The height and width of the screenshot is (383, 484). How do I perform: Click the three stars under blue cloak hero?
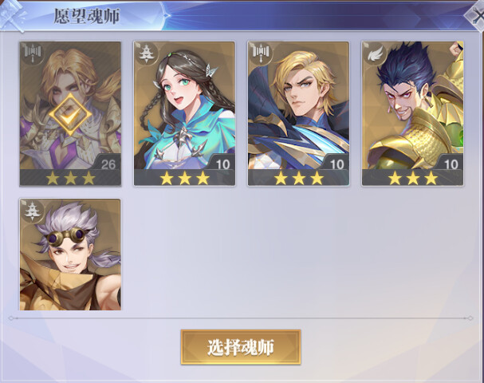pyautogui.click(x=298, y=178)
